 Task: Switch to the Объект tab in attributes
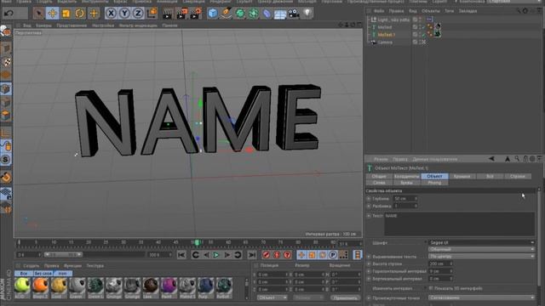(x=434, y=176)
